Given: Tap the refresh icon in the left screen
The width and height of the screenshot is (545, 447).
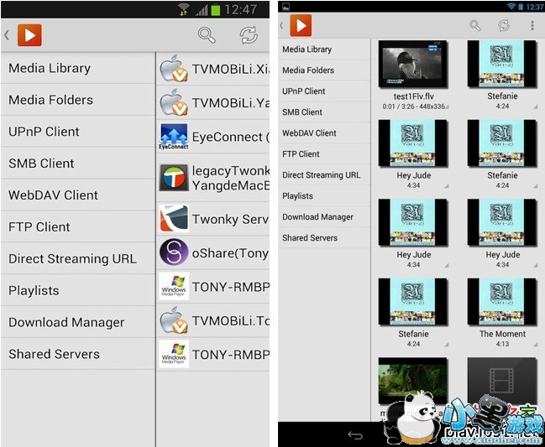Looking at the screenshot, I should coord(249,35).
